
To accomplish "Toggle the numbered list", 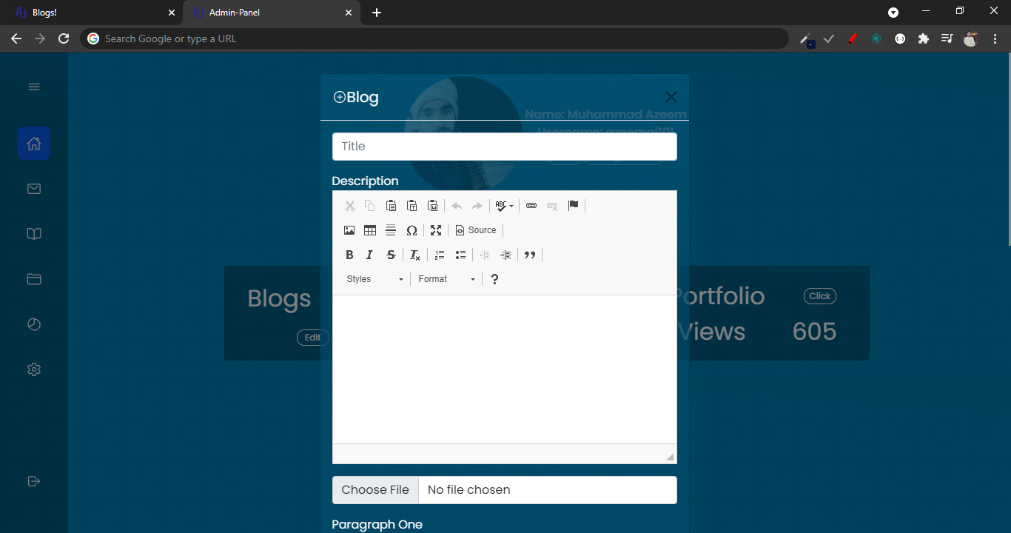I will point(440,255).
